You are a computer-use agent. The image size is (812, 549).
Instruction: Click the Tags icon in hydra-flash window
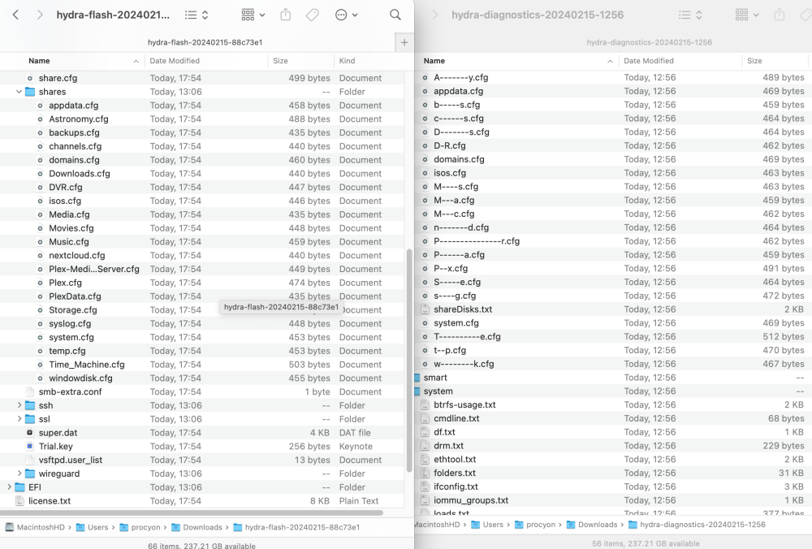[313, 15]
